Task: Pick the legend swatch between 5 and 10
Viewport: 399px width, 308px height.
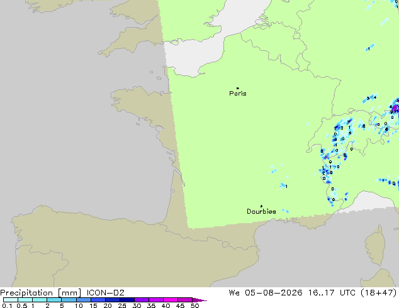Action: [69, 300]
